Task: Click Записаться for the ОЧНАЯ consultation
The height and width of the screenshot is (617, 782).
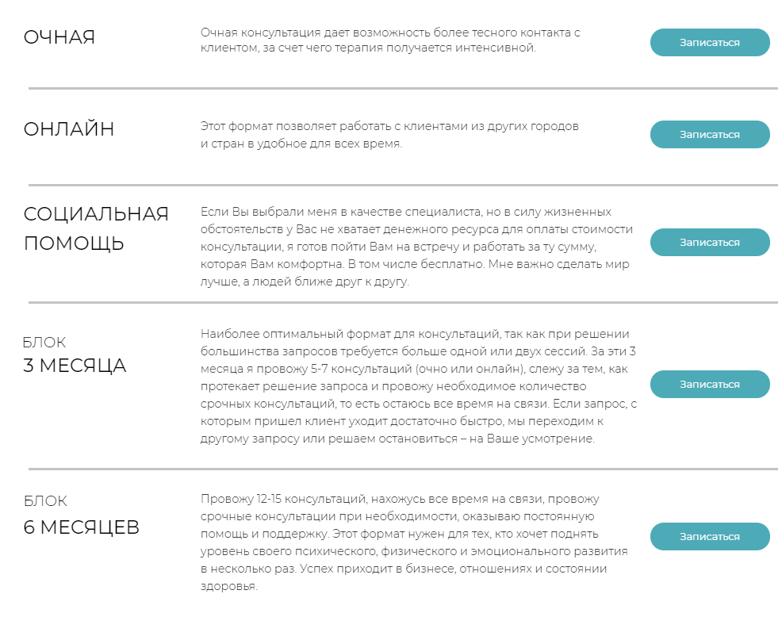Action: [x=709, y=43]
